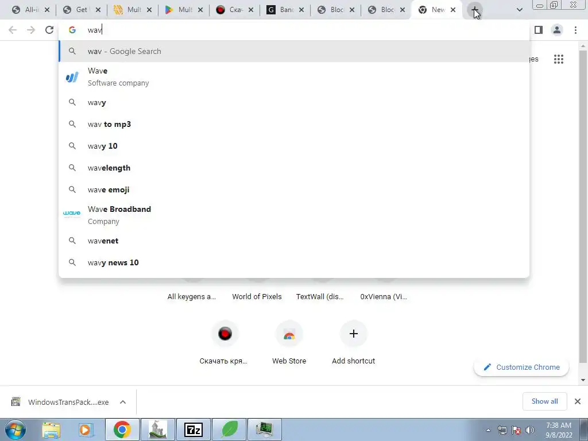
Task: Select the 'wav - Google Search' suggestion
Action: 294,51
